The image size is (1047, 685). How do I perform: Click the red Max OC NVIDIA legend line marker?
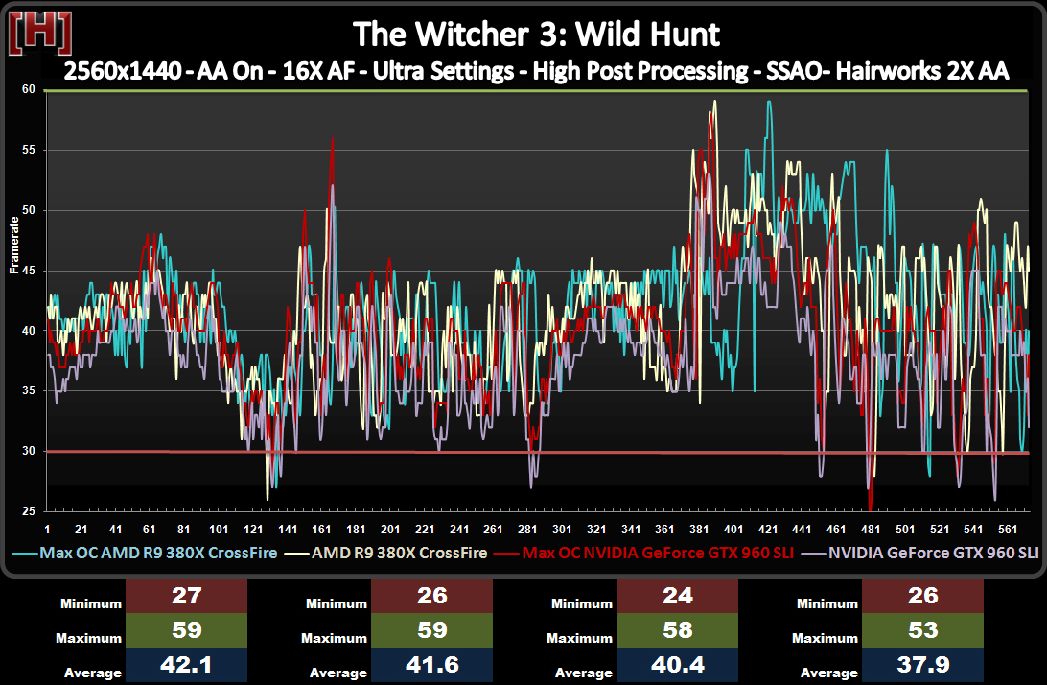tap(506, 554)
